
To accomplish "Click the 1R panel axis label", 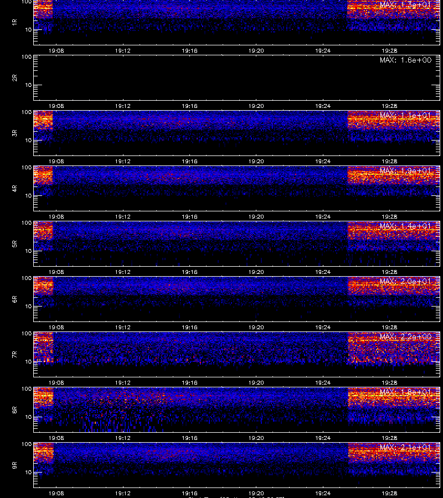I will (x=14, y=23).
